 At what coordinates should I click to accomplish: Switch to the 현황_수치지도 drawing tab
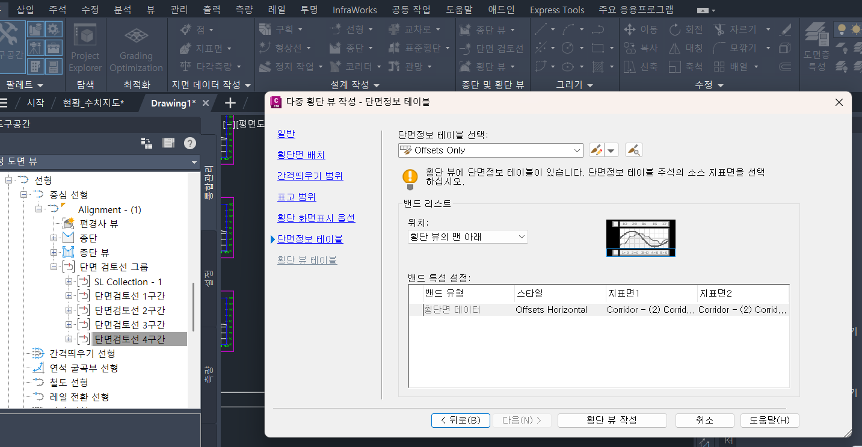point(93,103)
